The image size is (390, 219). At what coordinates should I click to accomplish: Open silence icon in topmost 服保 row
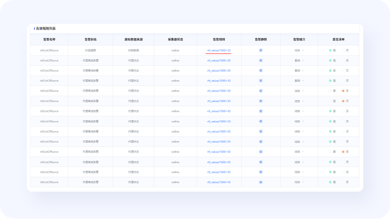(x=261, y=60)
